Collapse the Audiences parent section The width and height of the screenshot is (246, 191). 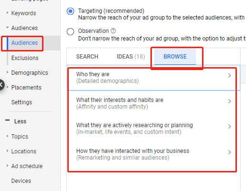(7, 28)
